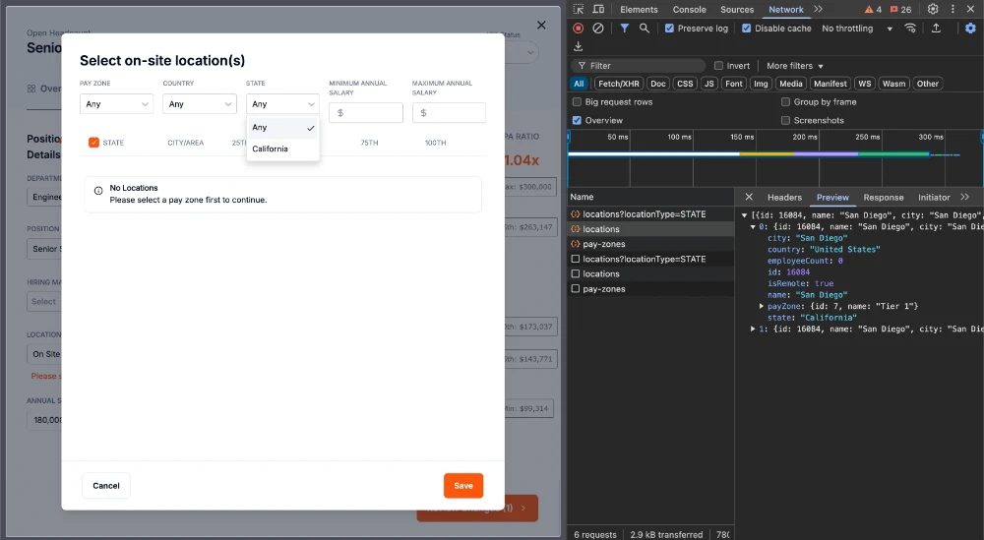Toggle the orange STATE column checkbox

(93, 143)
